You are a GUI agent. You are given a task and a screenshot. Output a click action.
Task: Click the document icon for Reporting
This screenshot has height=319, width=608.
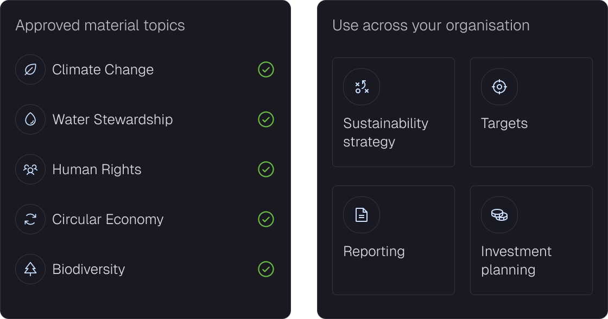point(362,215)
